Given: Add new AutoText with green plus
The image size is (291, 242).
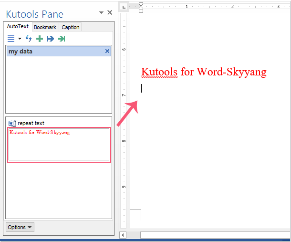Looking at the screenshot, I should click(x=40, y=39).
